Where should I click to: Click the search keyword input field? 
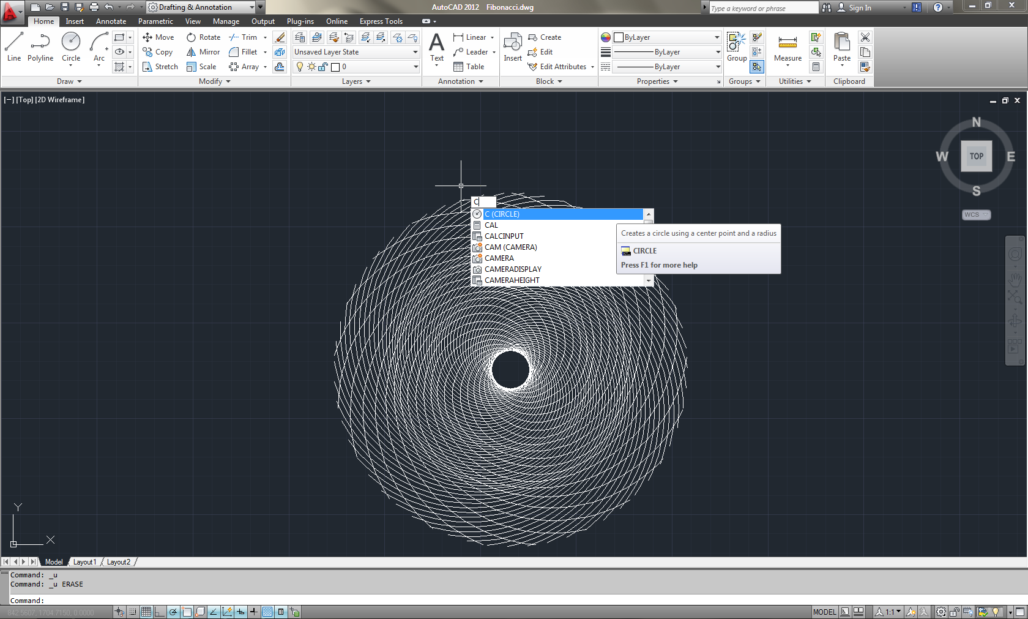[763, 8]
